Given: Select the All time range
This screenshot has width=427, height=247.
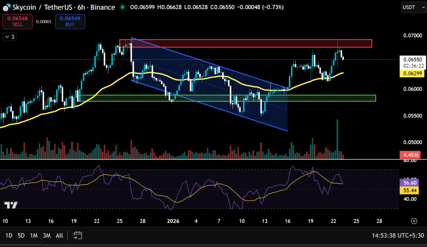Looking at the screenshot, I should click(x=59, y=235).
